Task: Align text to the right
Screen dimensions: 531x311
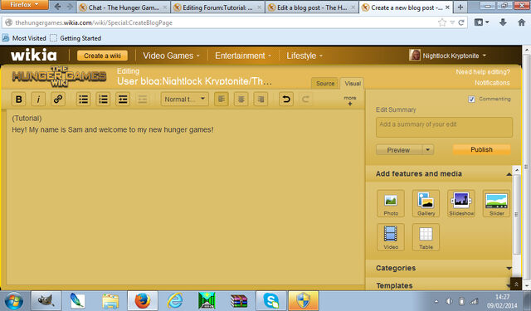Action: [x=261, y=100]
